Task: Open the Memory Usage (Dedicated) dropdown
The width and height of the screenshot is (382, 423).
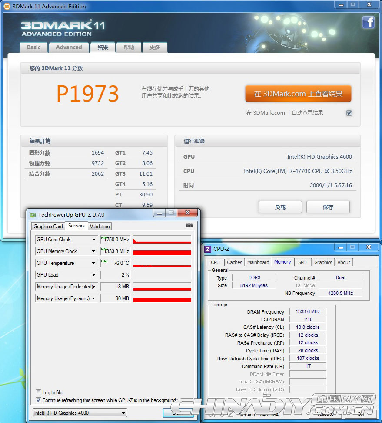Action: [93, 287]
